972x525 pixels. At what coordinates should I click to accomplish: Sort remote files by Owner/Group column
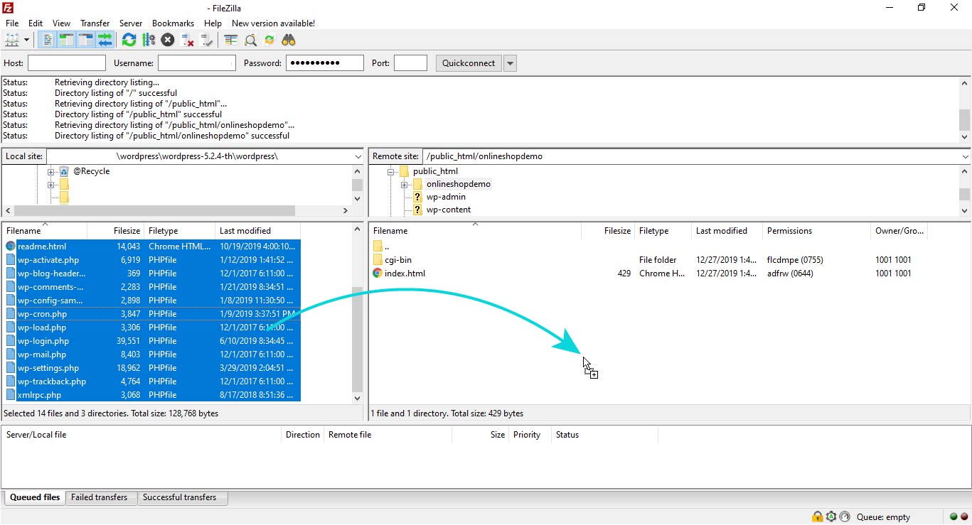click(x=899, y=231)
